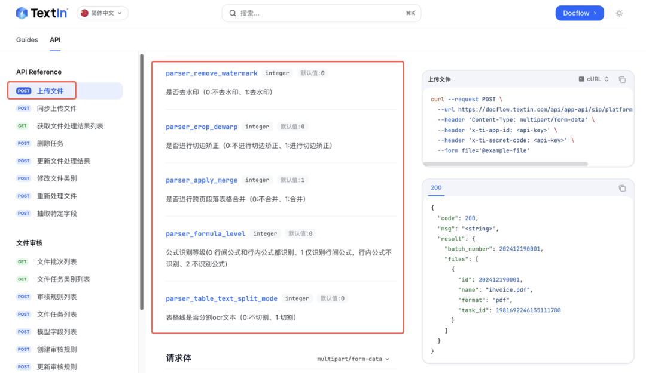This screenshot has height=373, width=646.
Task: Open the cURL language selector
Action: pos(593,79)
